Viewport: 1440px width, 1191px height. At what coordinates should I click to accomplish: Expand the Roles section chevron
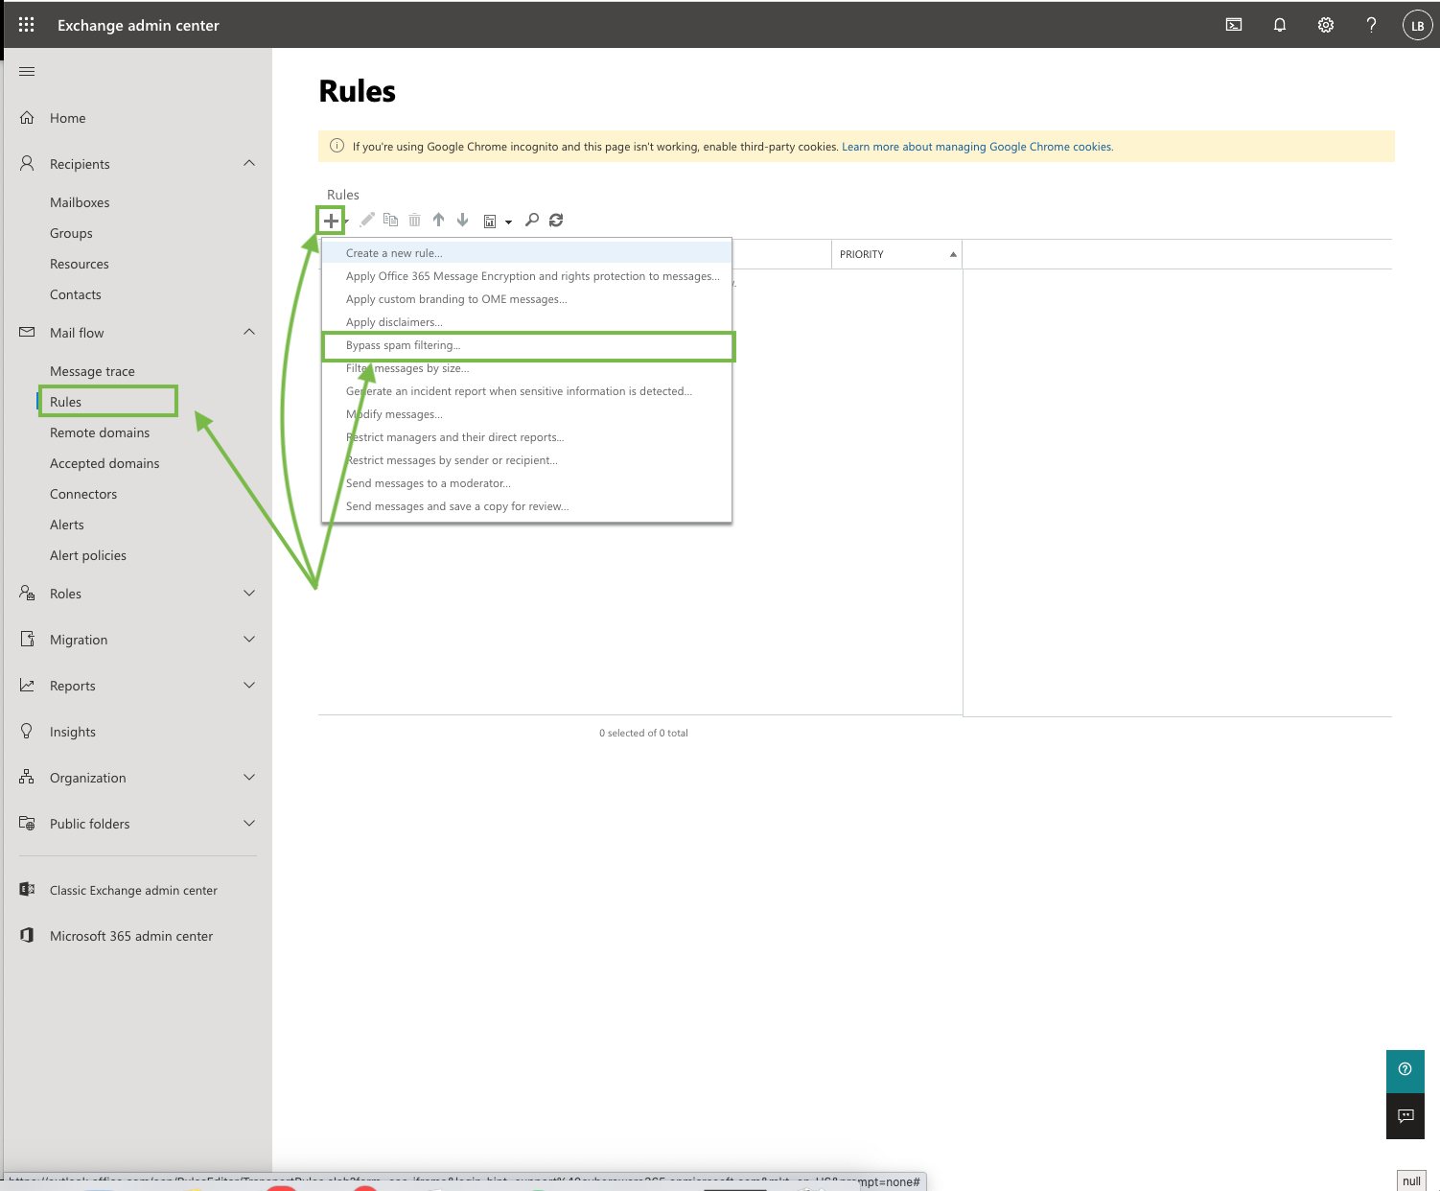click(249, 594)
